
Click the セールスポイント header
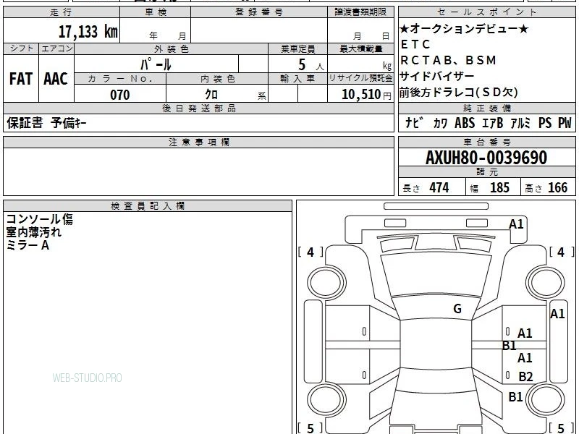[x=486, y=12]
